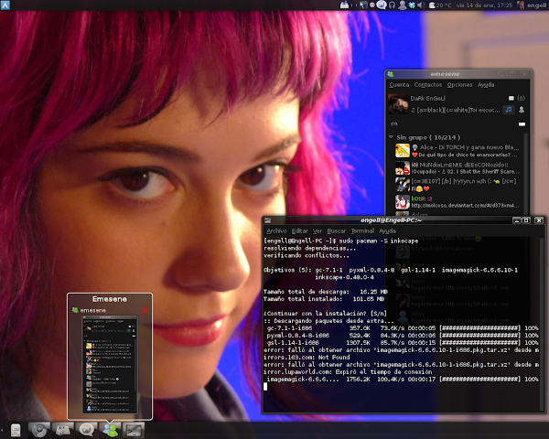
Task: Click the terminal window scrollbar
Action: pyautogui.click(x=542, y=324)
